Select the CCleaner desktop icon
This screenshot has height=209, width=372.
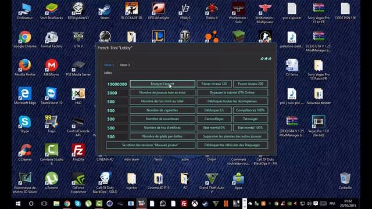click(25, 153)
